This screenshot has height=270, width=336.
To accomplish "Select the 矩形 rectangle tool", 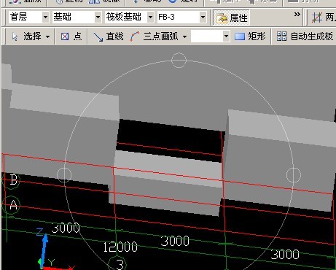I will coord(250,36).
